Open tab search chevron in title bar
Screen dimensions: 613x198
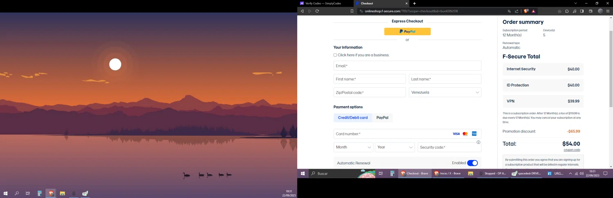tap(575, 3)
